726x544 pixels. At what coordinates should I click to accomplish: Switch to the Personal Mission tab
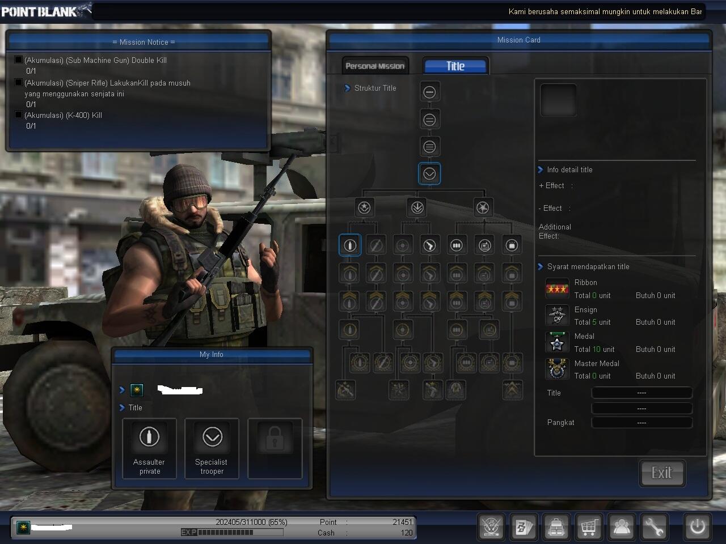(x=375, y=66)
